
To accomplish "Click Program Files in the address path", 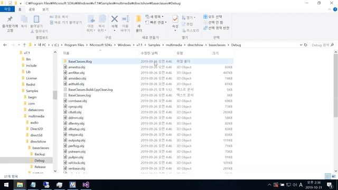I will pos(74,45).
